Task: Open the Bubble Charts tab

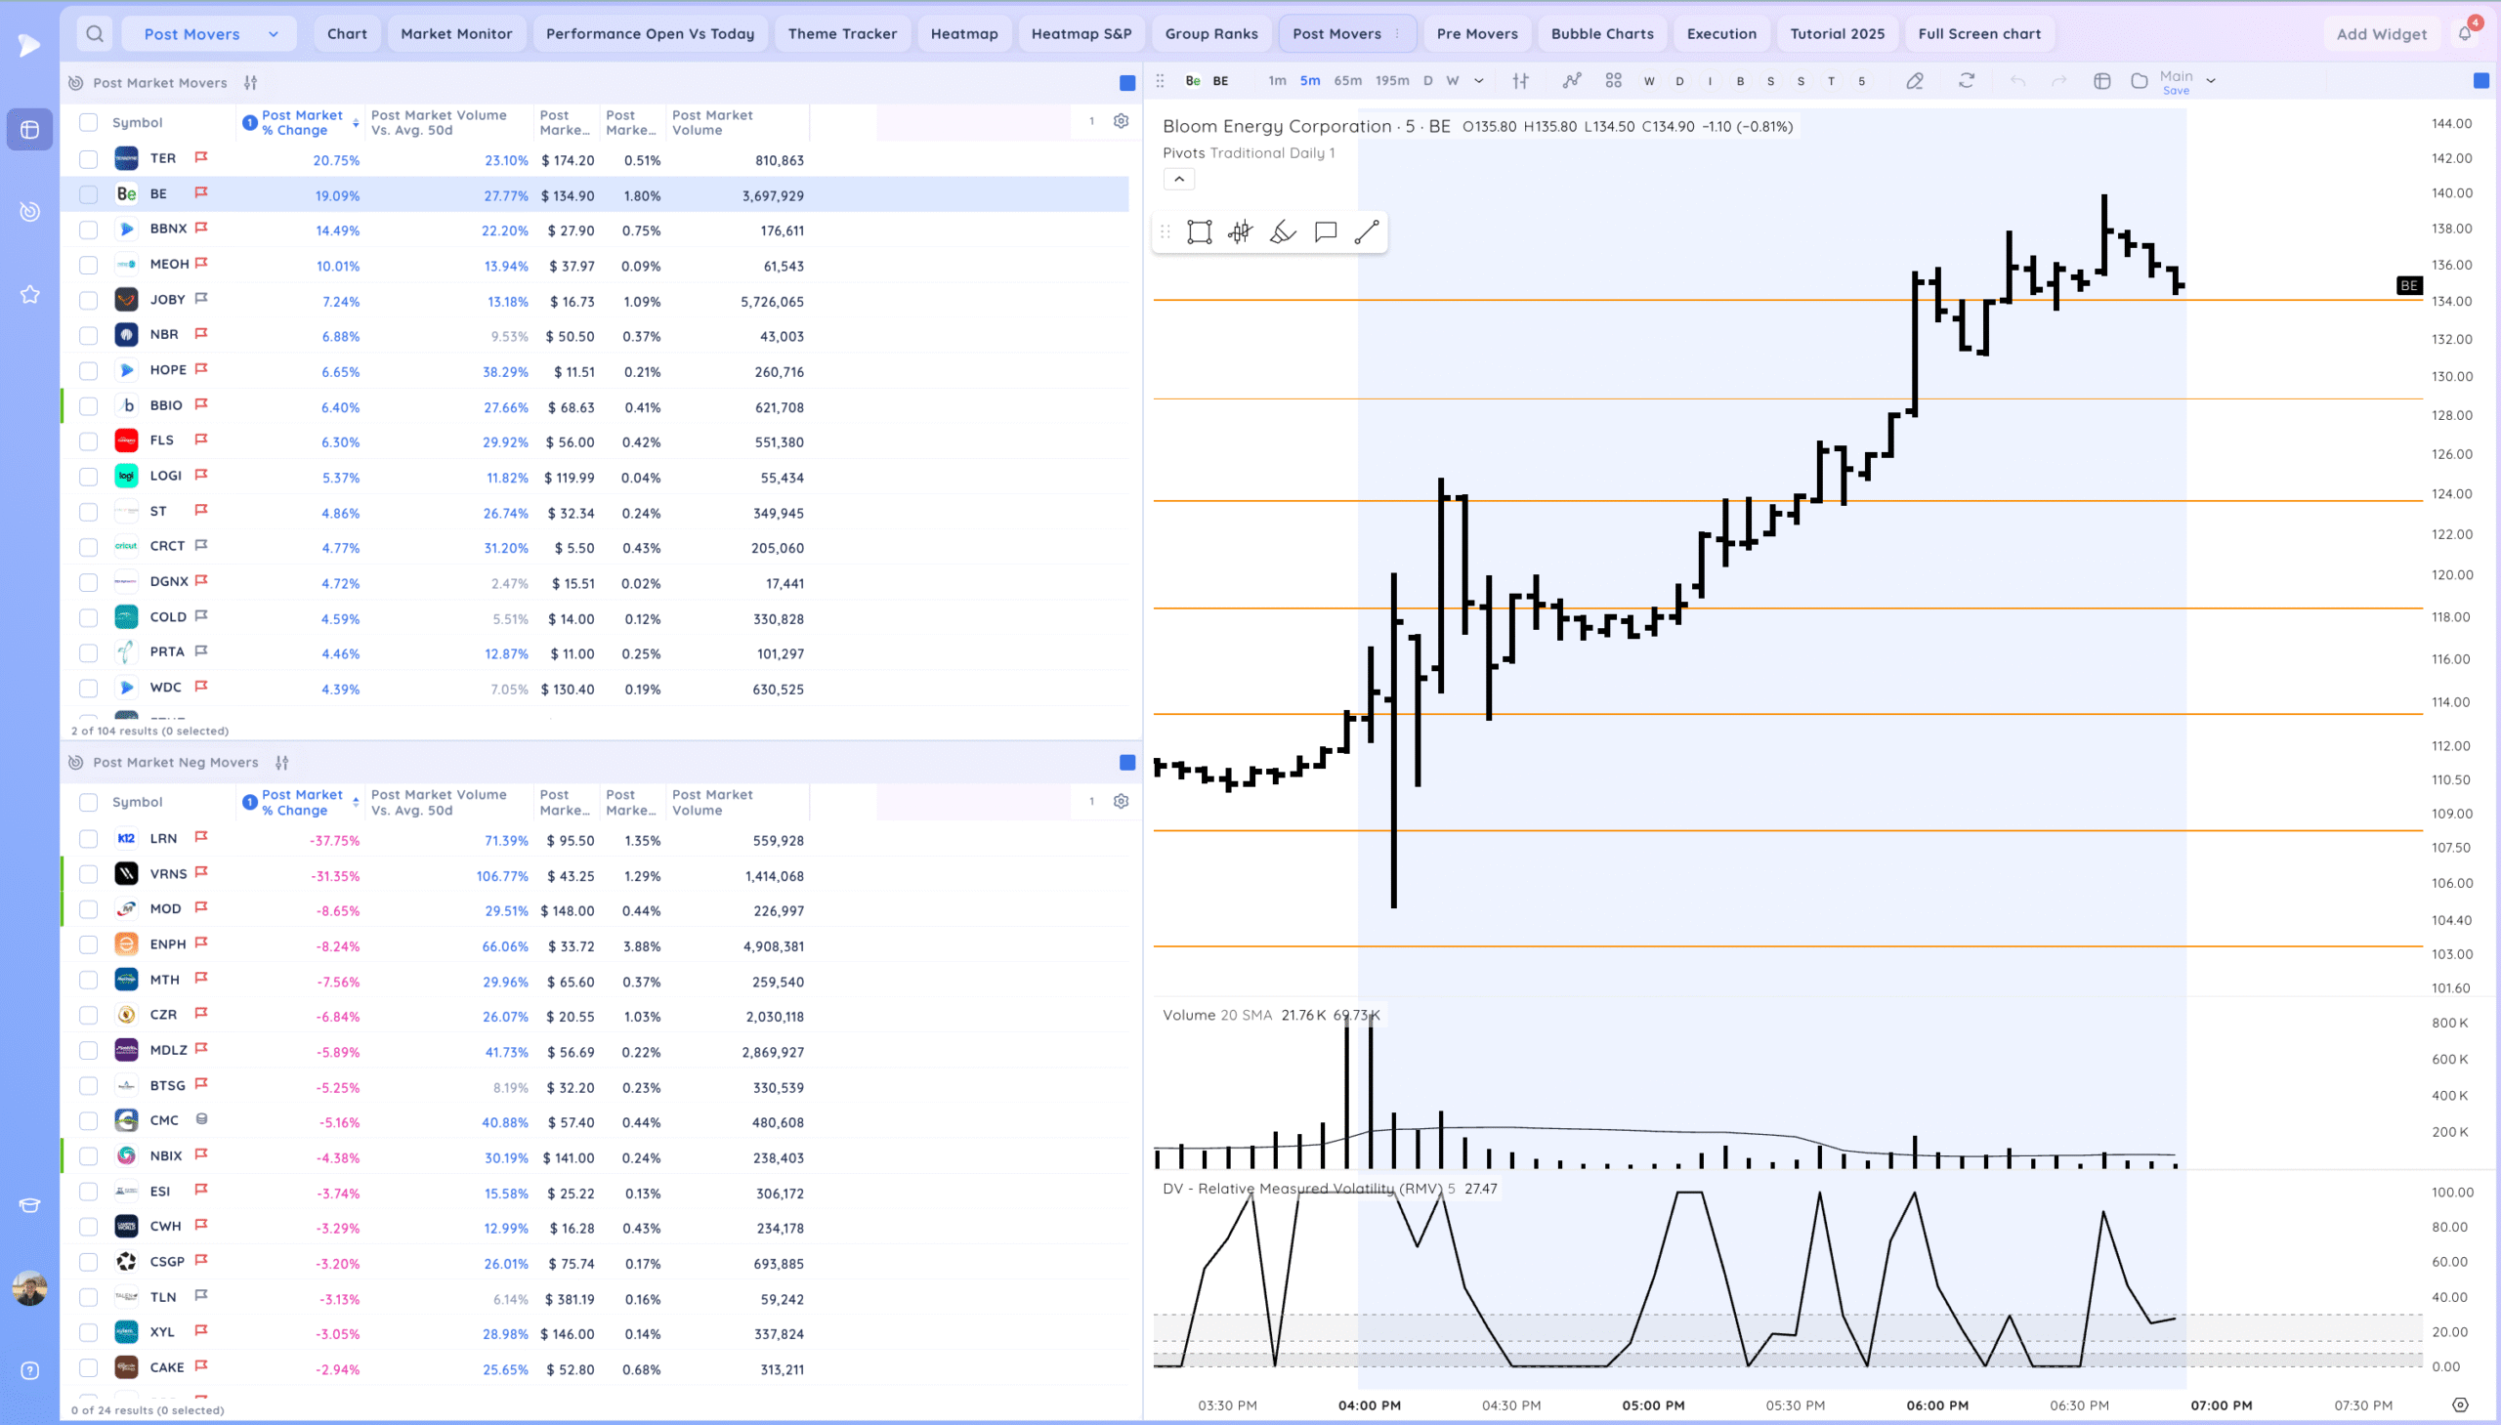Action: 1601,34
